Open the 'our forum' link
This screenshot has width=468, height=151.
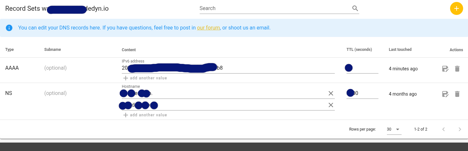[x=208, y=28]
